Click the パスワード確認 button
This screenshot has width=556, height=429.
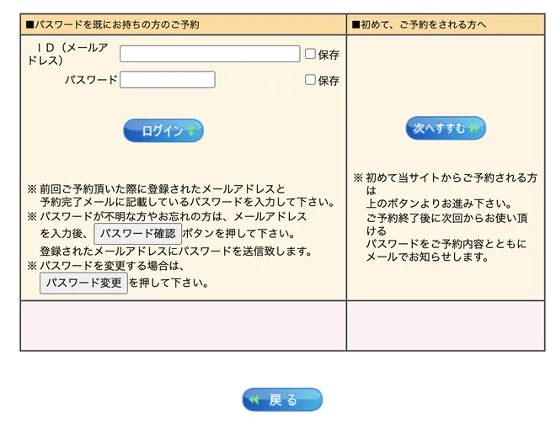pyautogui.click(x=137, y=234)
